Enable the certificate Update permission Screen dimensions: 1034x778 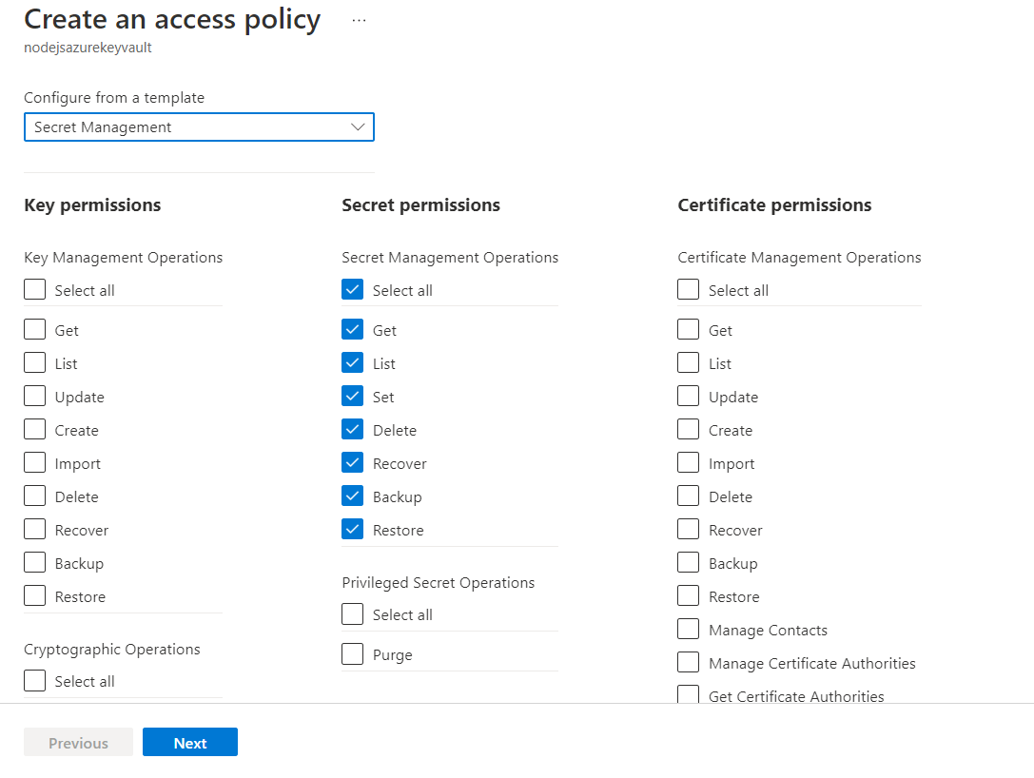(x=689, y=397)
